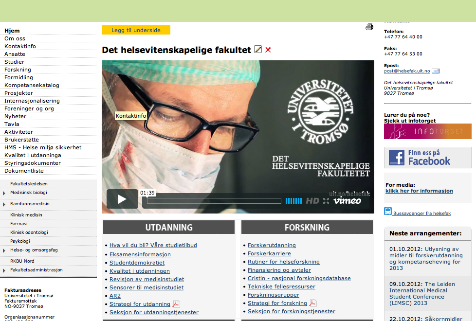Adjust the video volume bars
This screenshot has width=476, height=321.
(293, 201)
